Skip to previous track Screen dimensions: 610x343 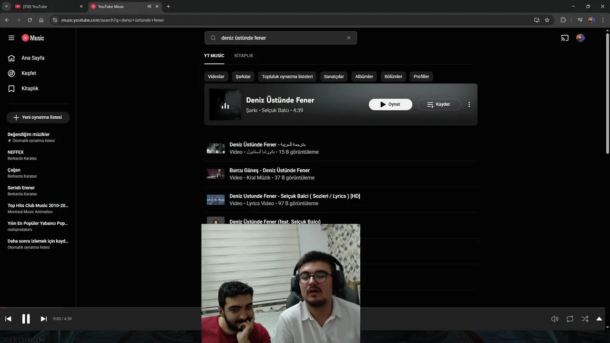(x=8, y=319)
